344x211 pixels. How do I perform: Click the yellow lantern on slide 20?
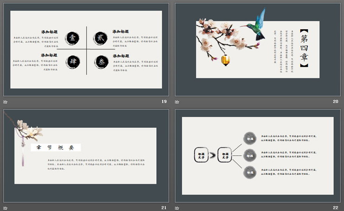pos(225,60)
